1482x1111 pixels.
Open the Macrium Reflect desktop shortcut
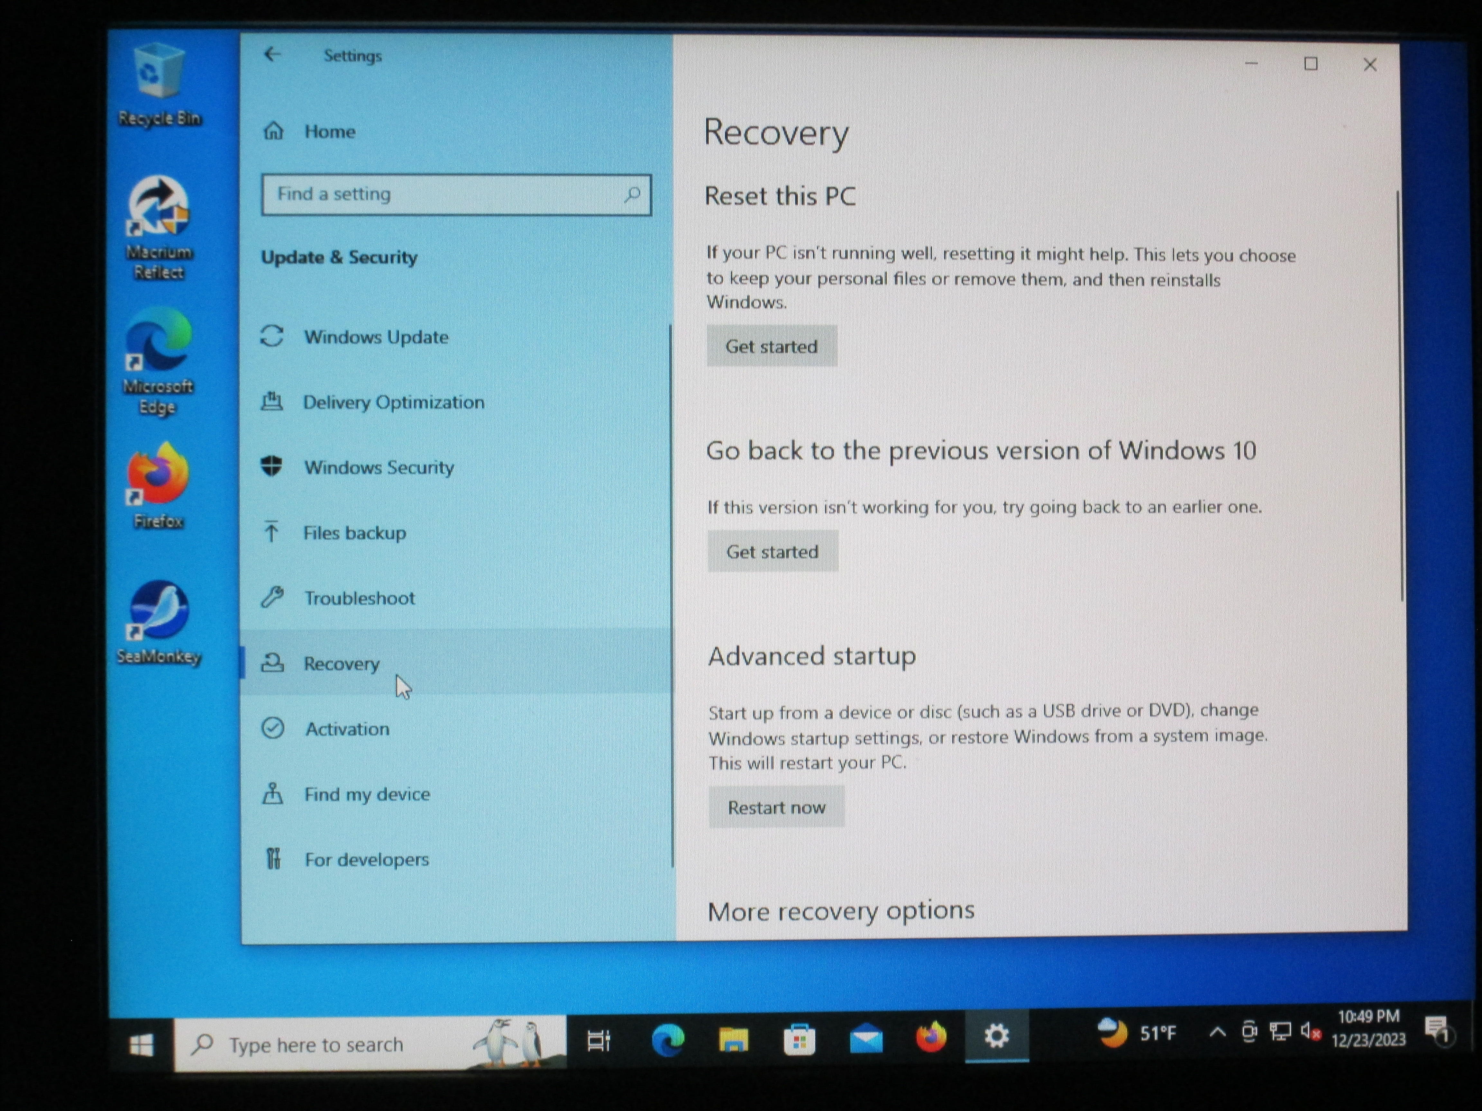pos(159,228)
